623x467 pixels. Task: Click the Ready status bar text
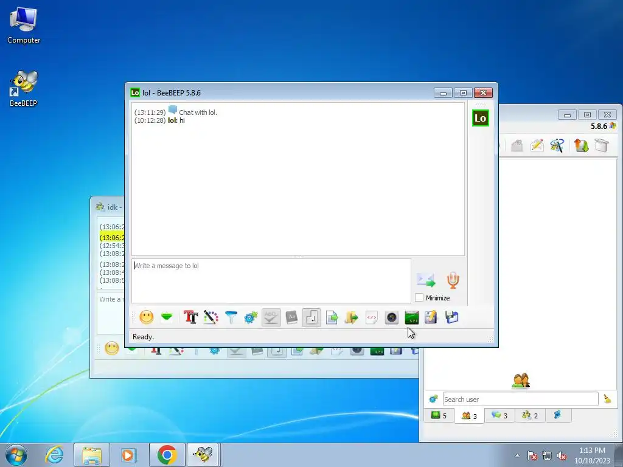click(x=143, y=337)
